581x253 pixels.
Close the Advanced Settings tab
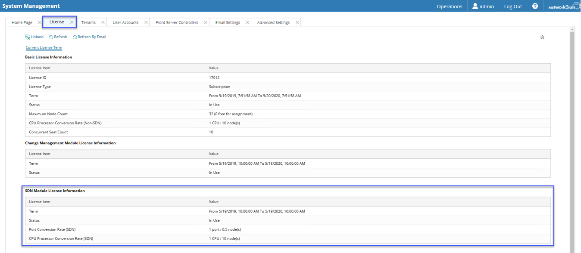click(x=297, y=22)
